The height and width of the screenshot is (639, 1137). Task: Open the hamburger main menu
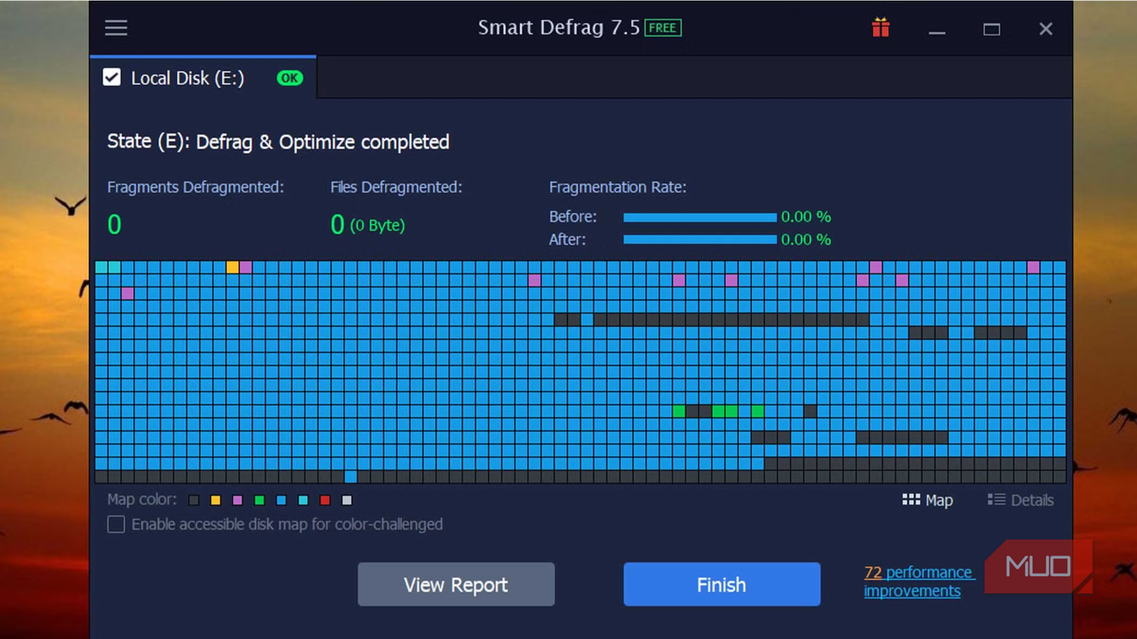point(116,28)
